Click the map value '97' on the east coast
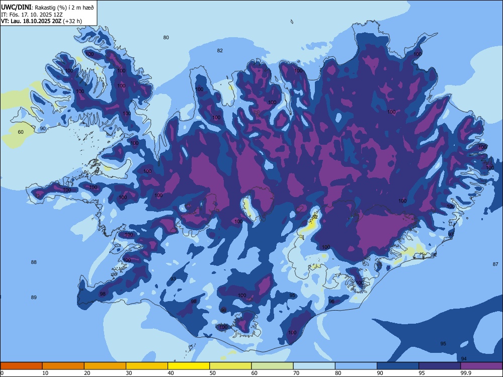 point(451,235)
